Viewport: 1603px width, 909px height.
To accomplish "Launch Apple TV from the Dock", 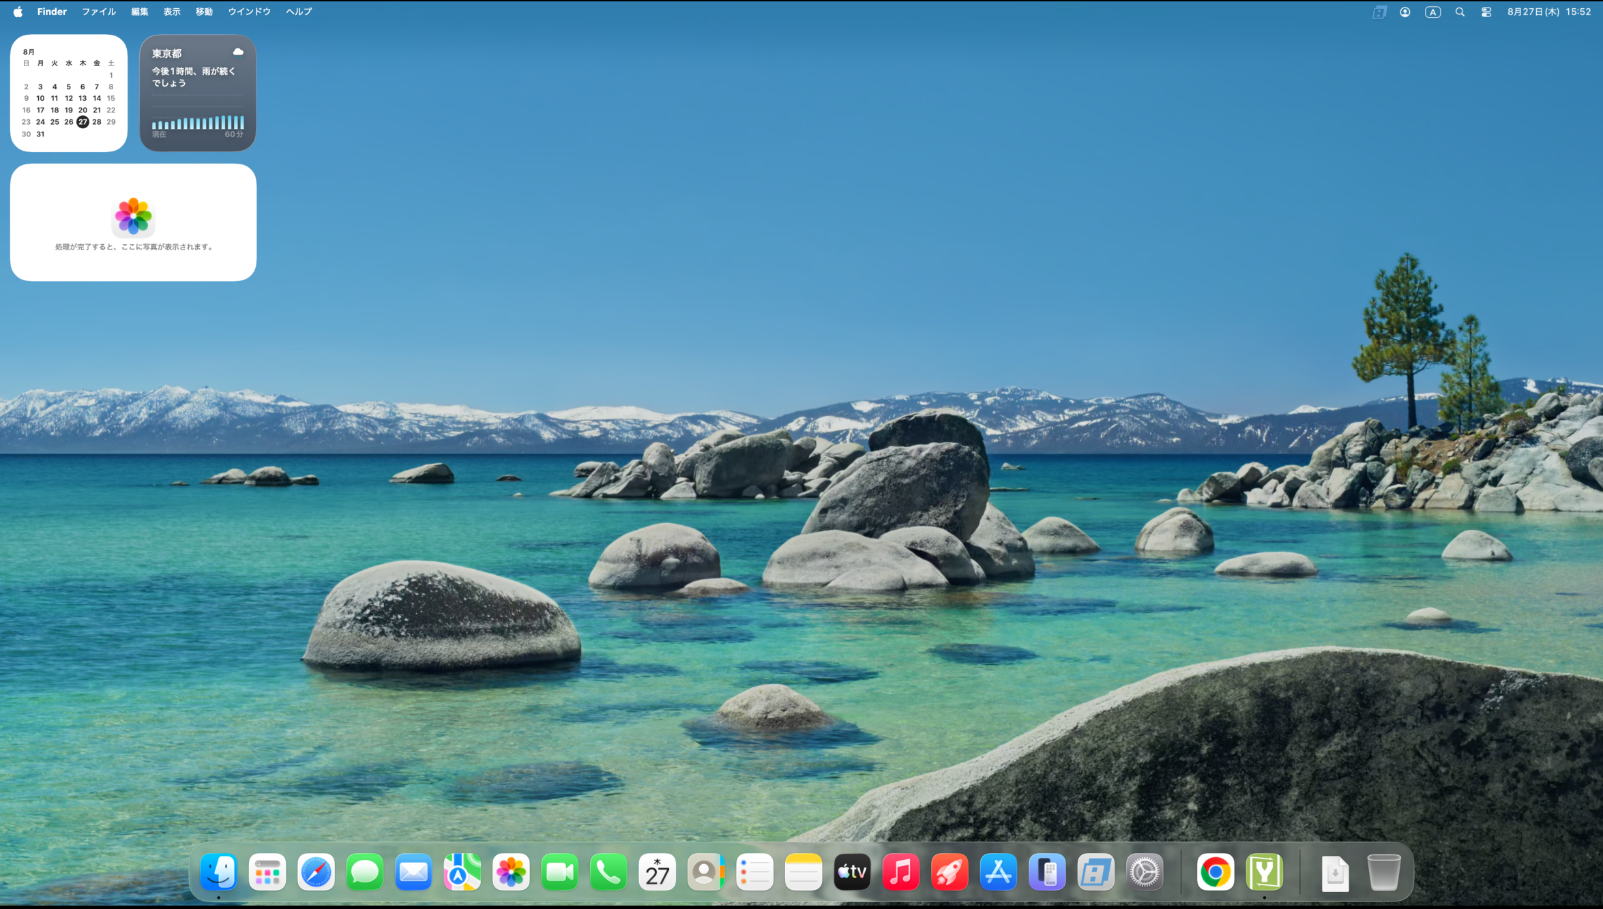I will pos(852,871).
